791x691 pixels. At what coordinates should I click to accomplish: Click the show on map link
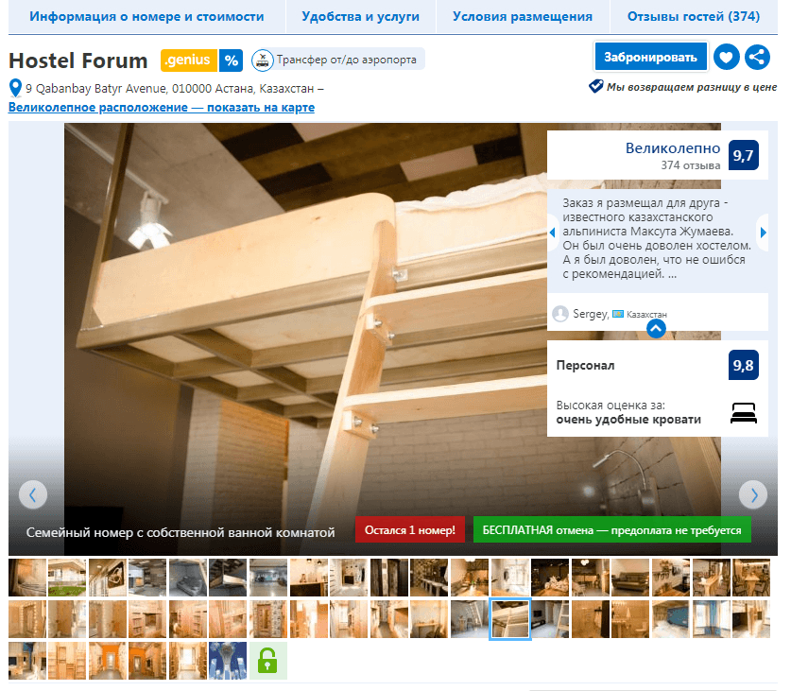pos(162,107)
